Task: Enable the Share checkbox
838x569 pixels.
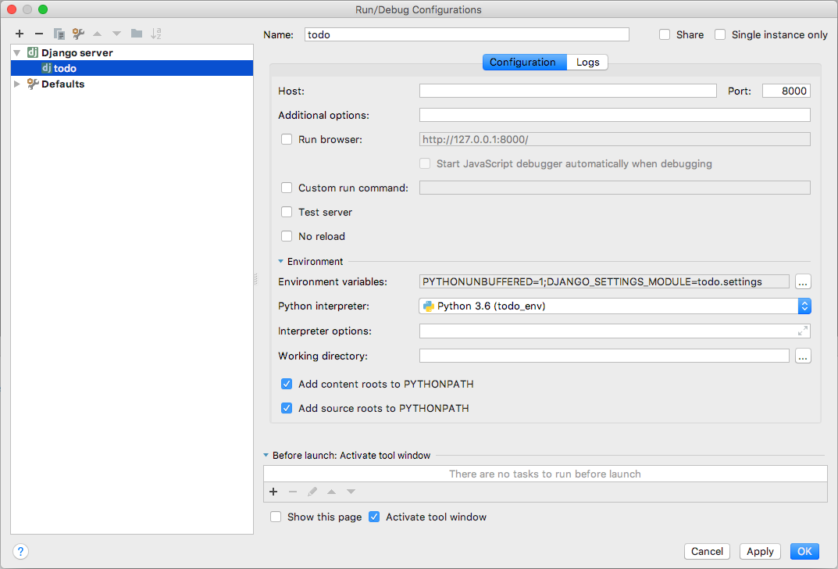Action: 665,34
